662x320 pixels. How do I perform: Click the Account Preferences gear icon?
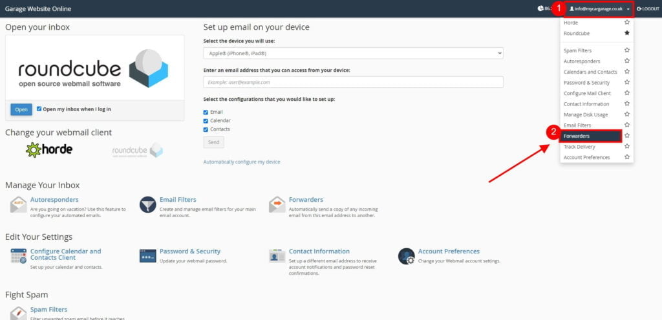click(x=406, y=256)
